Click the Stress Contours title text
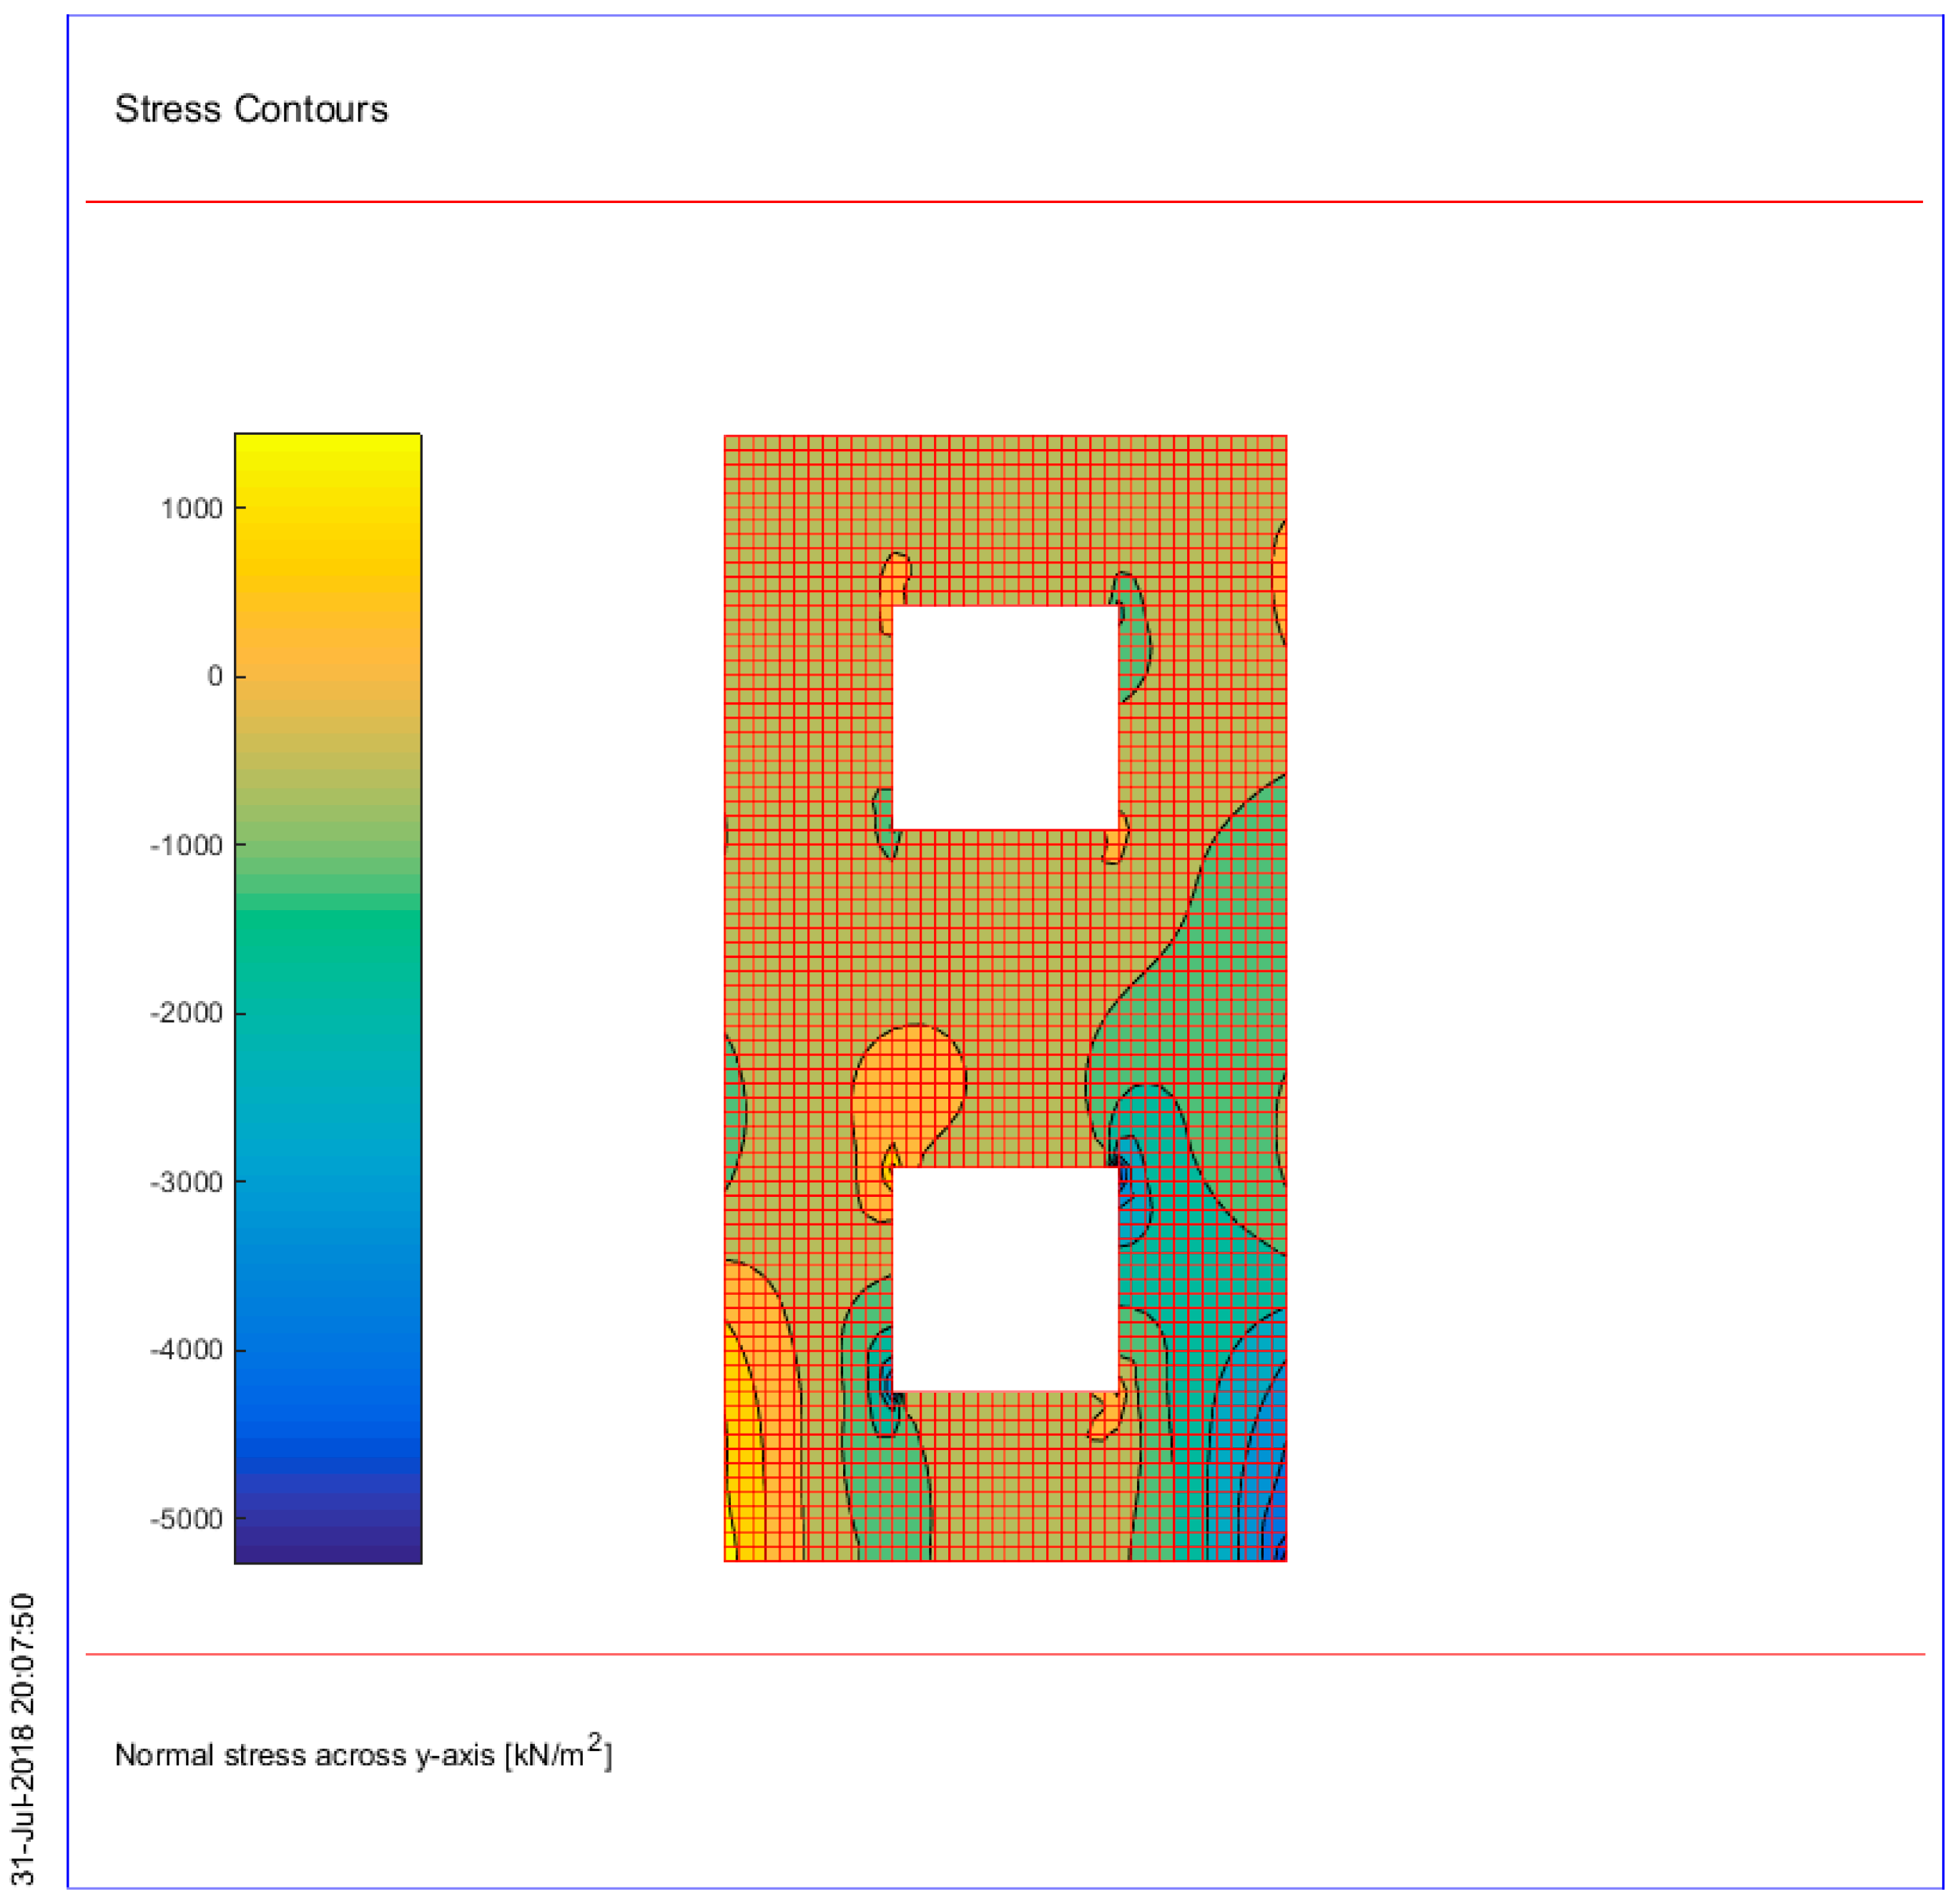1958x1904 pixels. tap(251, 109)
